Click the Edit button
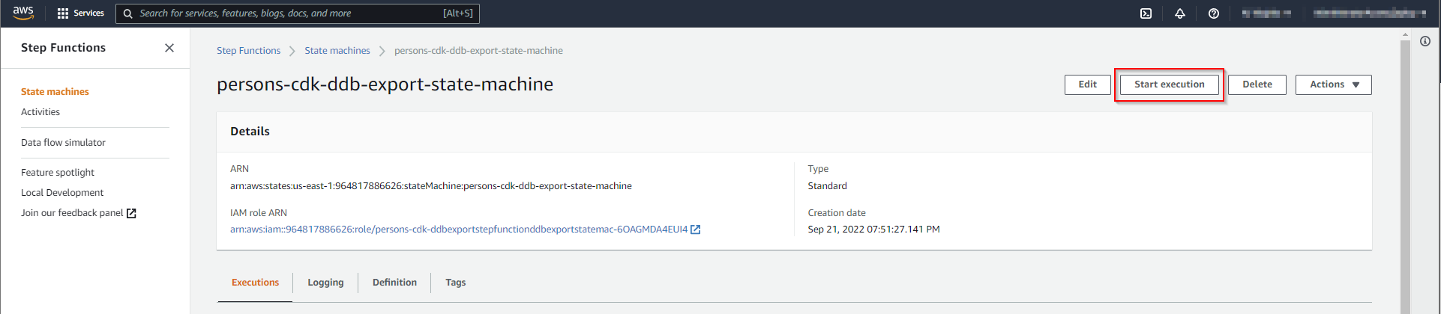 point(1087,84)
